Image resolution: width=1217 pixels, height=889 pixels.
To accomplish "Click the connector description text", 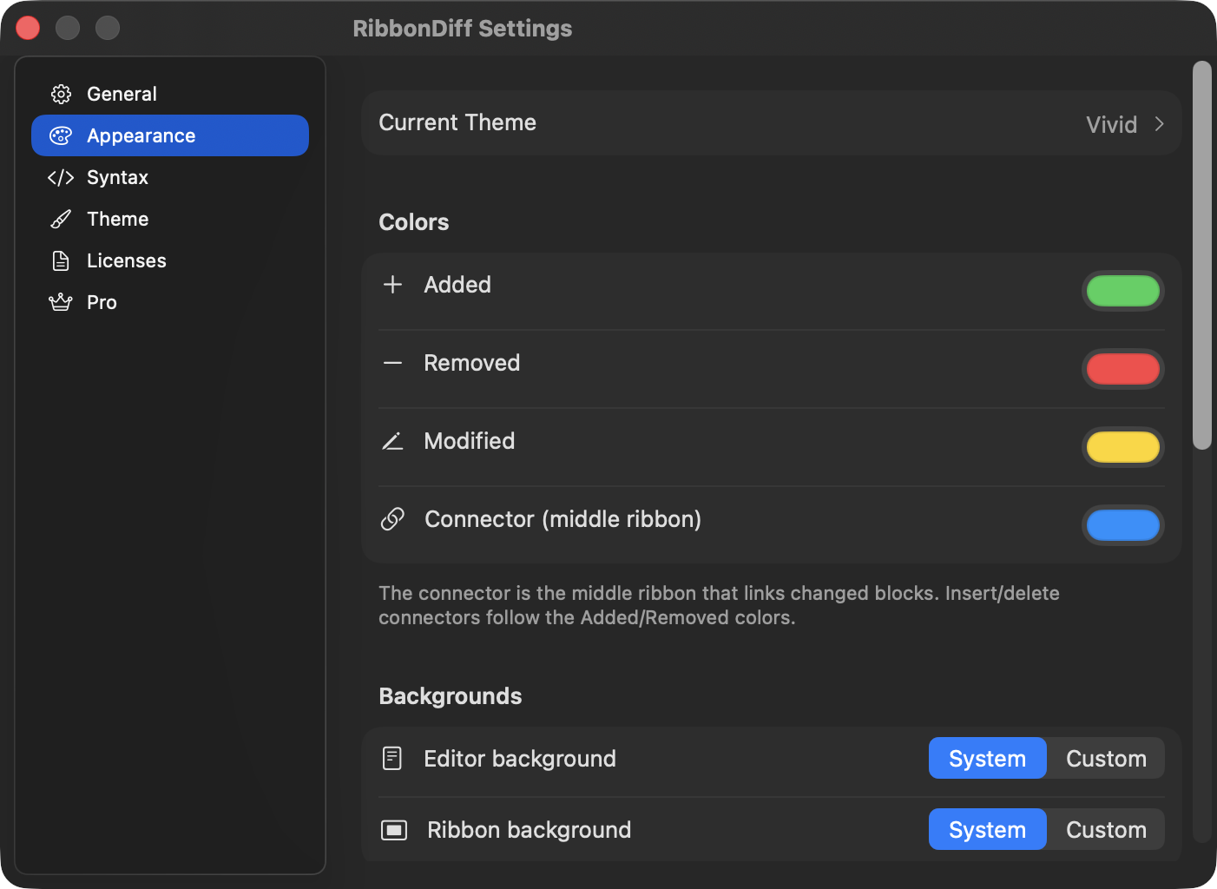I will coord(719,605).
